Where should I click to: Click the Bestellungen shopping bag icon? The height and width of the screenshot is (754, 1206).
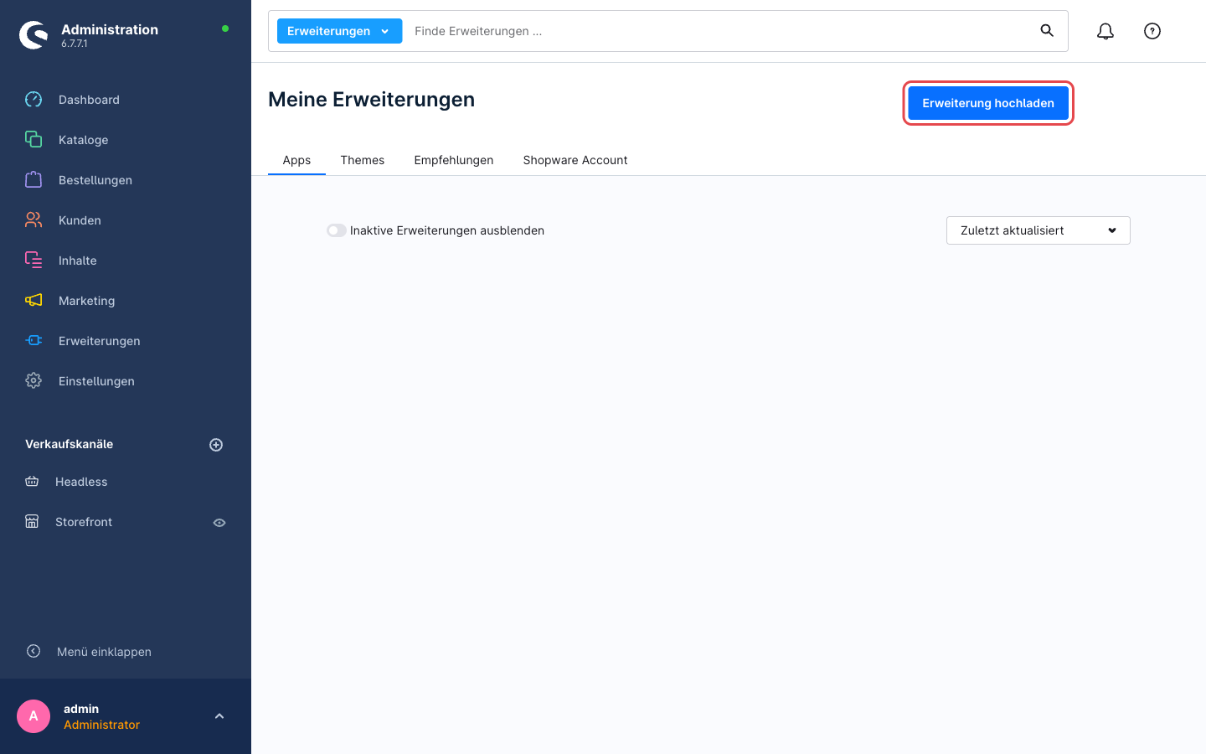point(33,179)
